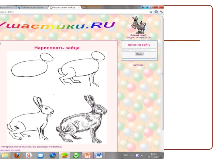
Task: Click the page's vertical scrollbar
Action: click(x=162, y=81)
